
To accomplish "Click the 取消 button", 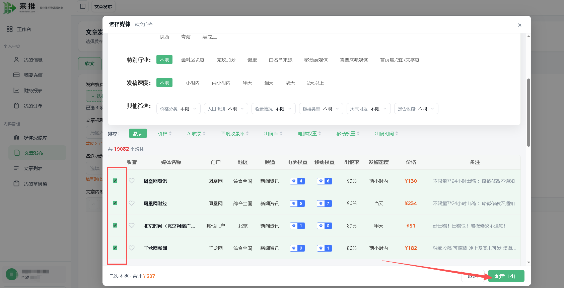I will [473, 276].
